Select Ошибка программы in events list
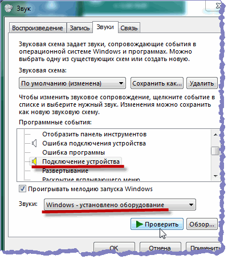The width and height of the screenshot is (228, 259). (x=74, y=152)
